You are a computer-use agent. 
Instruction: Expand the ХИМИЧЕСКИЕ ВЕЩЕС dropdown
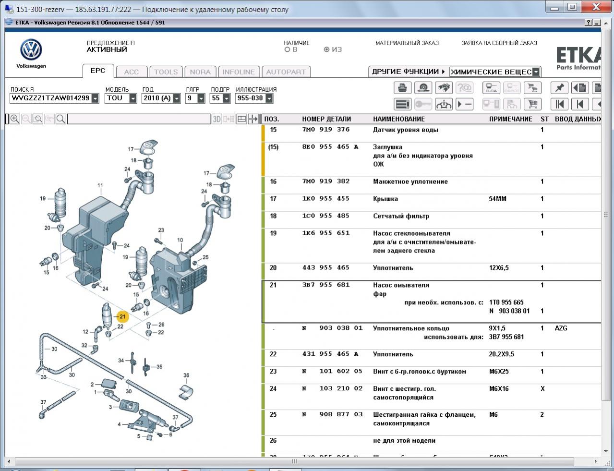(536, 72)
